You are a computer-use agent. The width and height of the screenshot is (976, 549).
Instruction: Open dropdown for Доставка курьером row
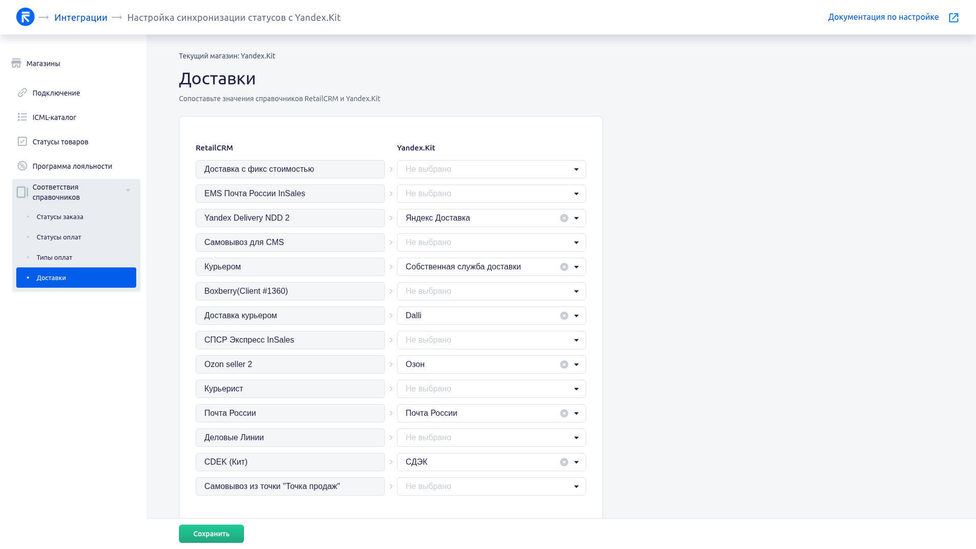pos(576,316)
